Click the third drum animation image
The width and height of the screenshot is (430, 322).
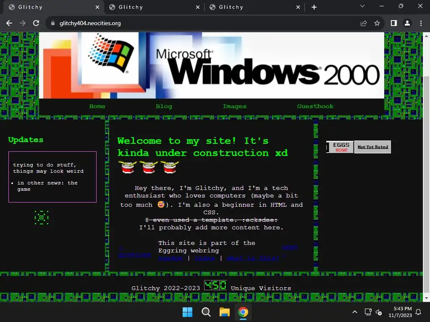tap(170, 167)
